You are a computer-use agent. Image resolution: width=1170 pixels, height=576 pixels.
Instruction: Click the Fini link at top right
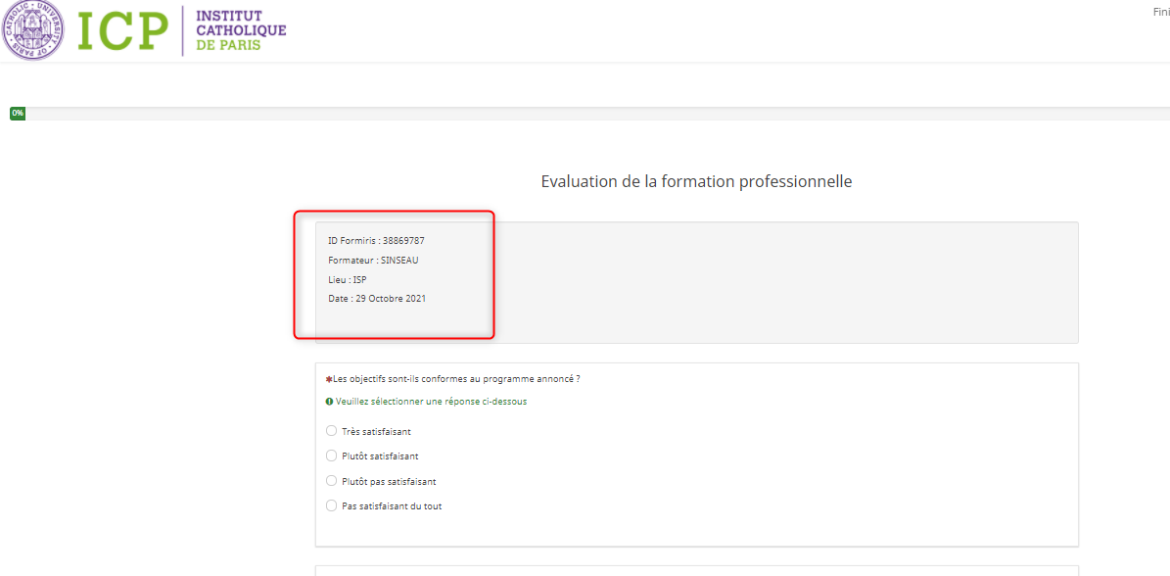point(1160,12)
